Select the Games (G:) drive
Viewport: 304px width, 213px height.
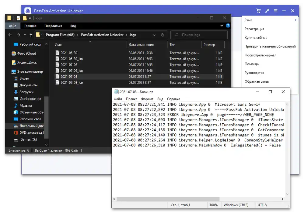click(x=25, y=139)
